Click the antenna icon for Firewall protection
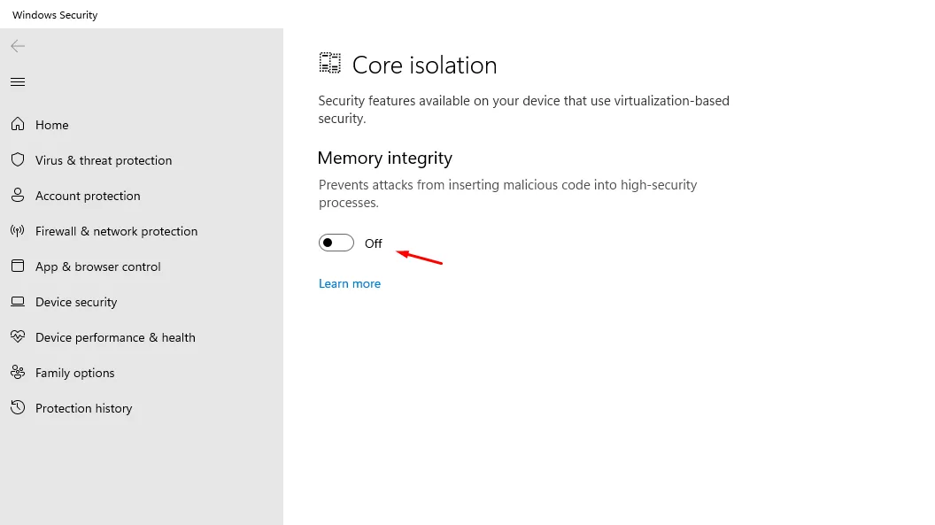The height and width of the screenshot is (525, 935). pos(18,230)
